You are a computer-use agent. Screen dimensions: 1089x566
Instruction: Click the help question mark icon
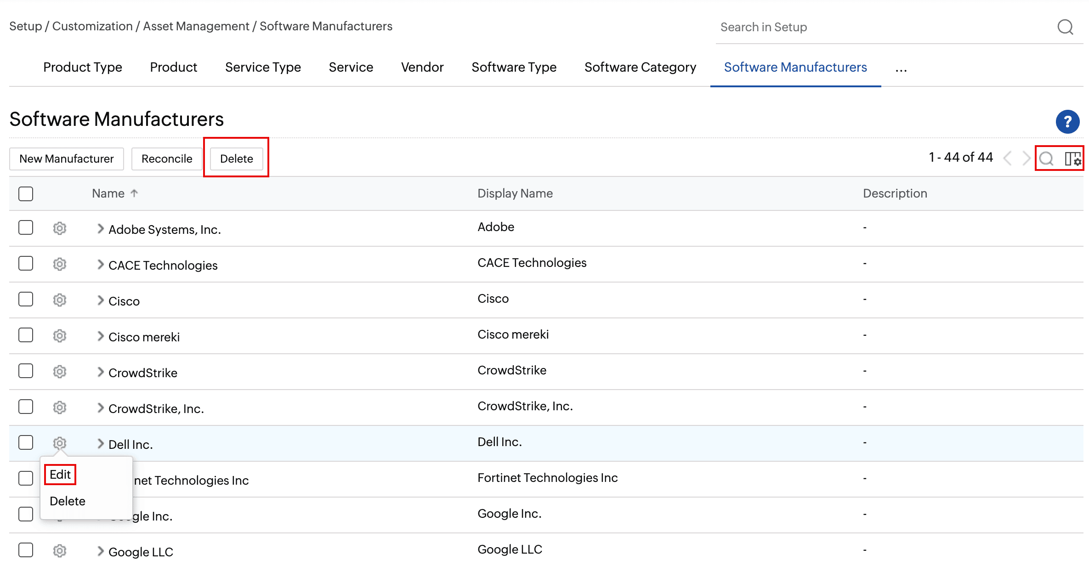point(1068,121)
